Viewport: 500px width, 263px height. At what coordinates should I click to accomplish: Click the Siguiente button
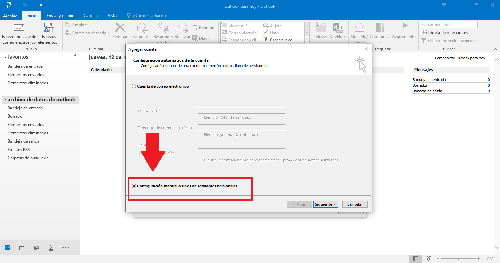coord(325,204)
